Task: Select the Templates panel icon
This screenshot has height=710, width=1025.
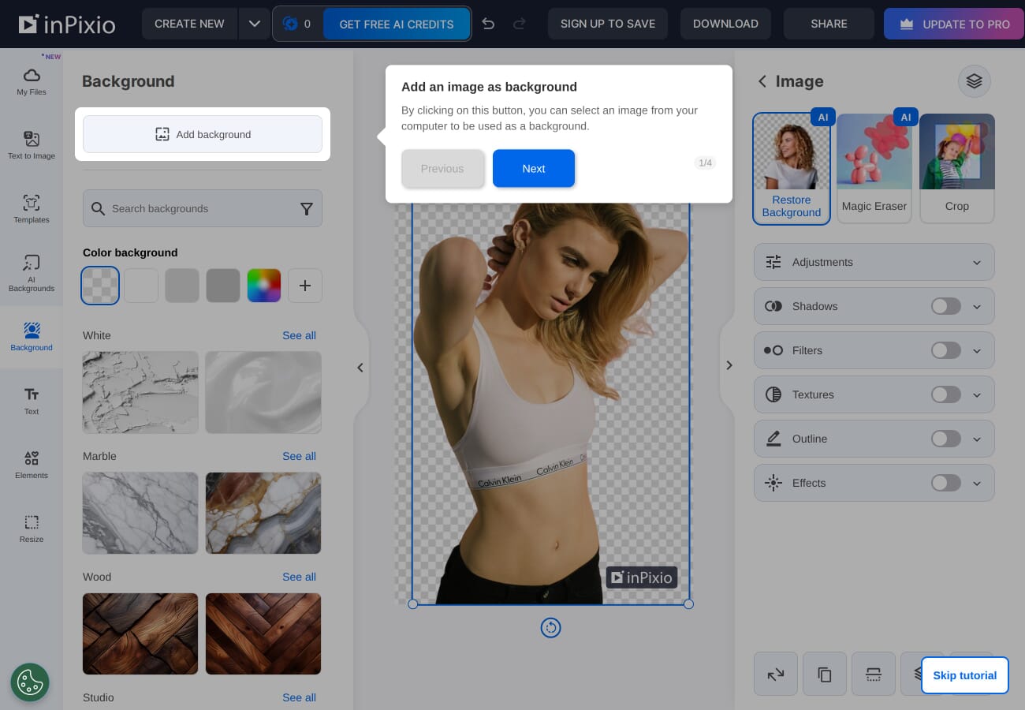Action: click(x=32, y=209)
